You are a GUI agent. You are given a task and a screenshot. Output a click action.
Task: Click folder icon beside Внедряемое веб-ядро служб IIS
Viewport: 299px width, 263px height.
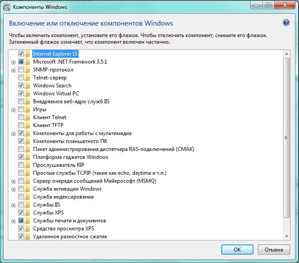[x=27, y=101]
